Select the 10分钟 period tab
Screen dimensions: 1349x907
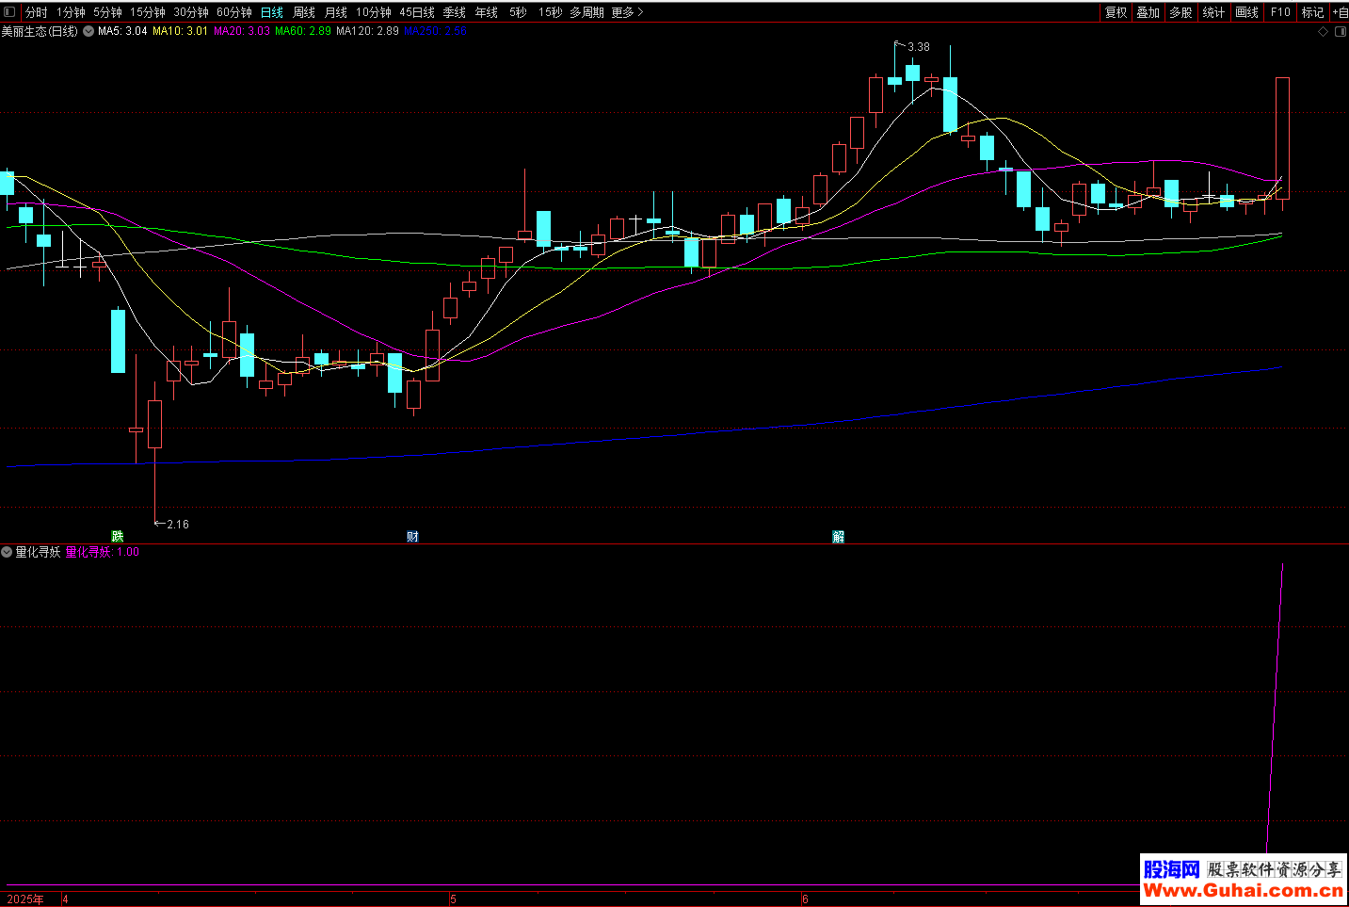tap(374, 12)
